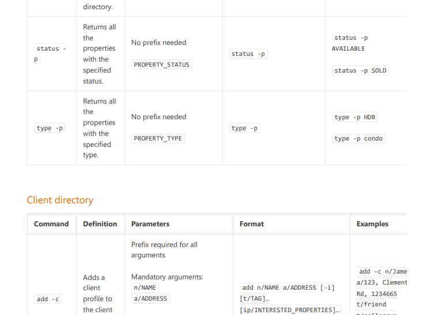Click the 'add -c' command cell
Screen dimensions: 423x315
pos(48,299)
